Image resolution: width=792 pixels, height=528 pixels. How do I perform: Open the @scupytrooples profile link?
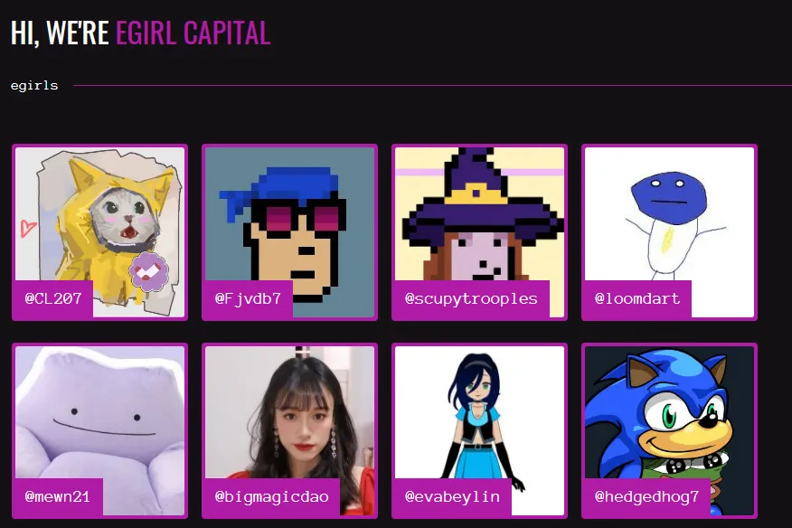(x=471, y=298)
